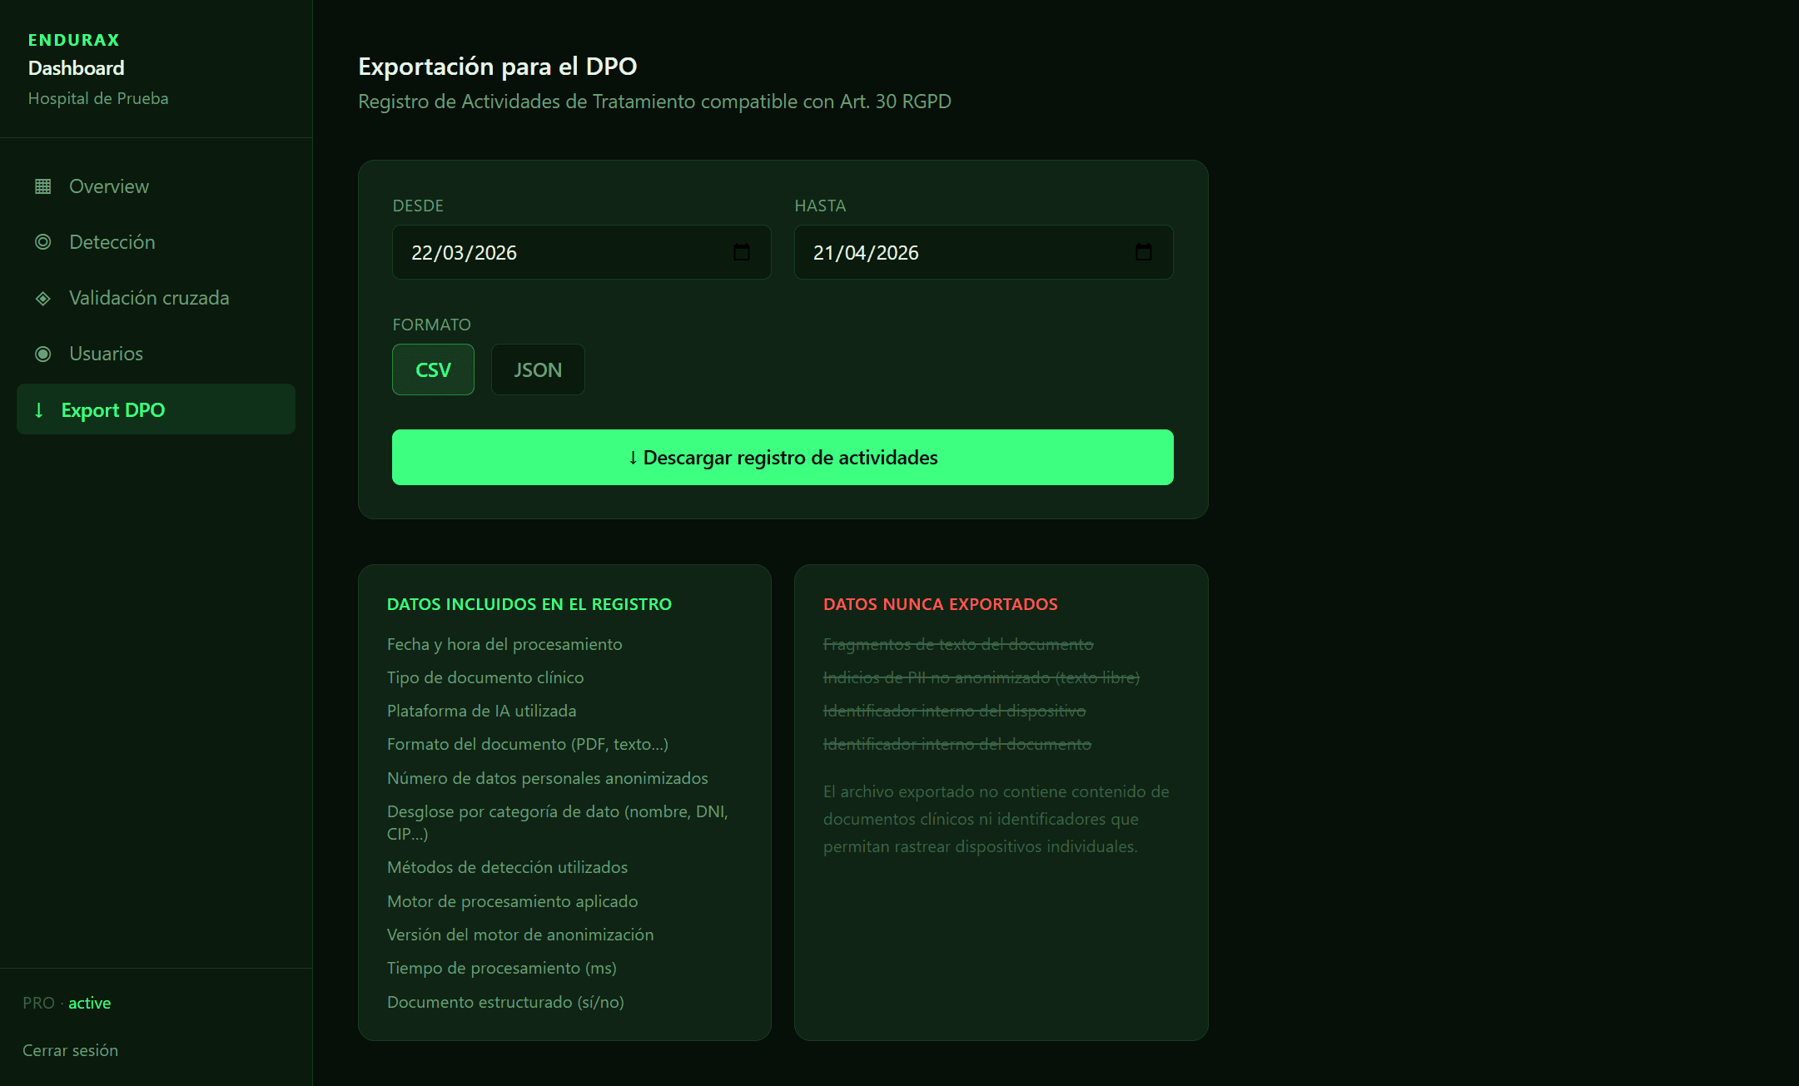This screenshot has height=1086, width=1799.
Task: Click the download arrow inside the Descargar button
Action: point(632,457)
